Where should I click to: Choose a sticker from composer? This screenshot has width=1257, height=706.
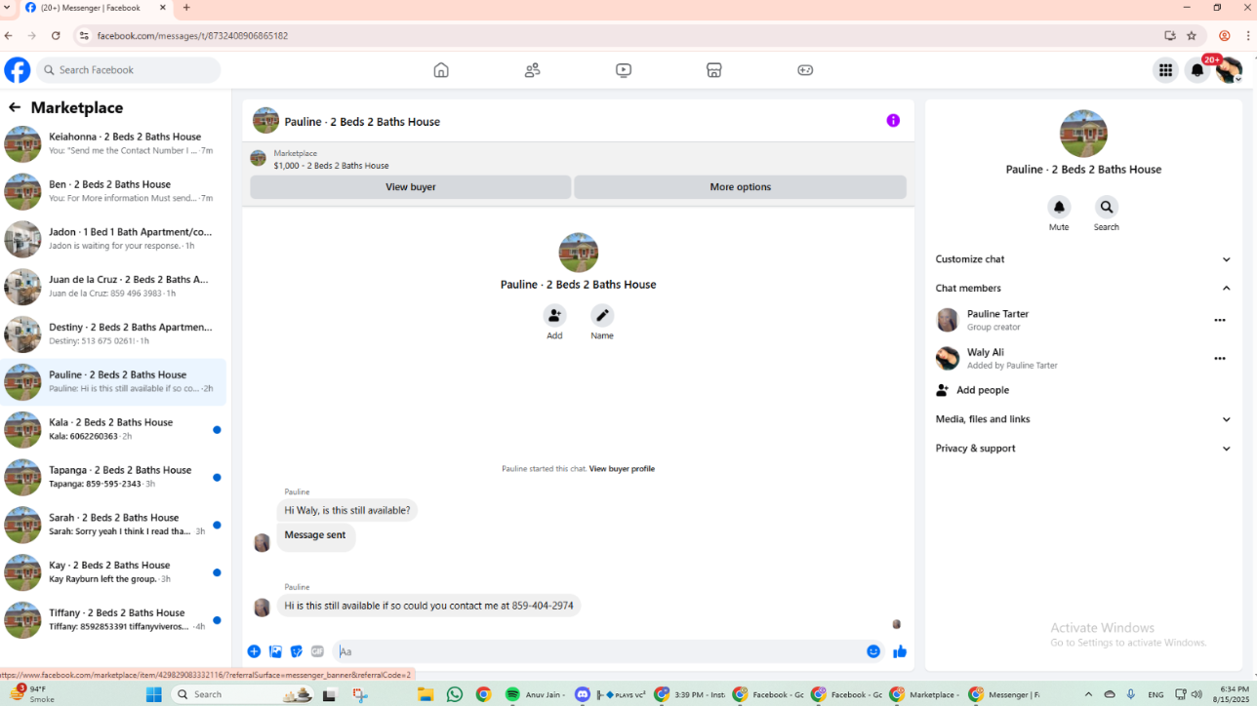click(x=297, y=651)
